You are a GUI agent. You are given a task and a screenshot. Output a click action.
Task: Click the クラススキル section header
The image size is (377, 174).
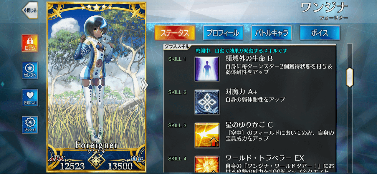pyautogui.click(x=177, y=47)
